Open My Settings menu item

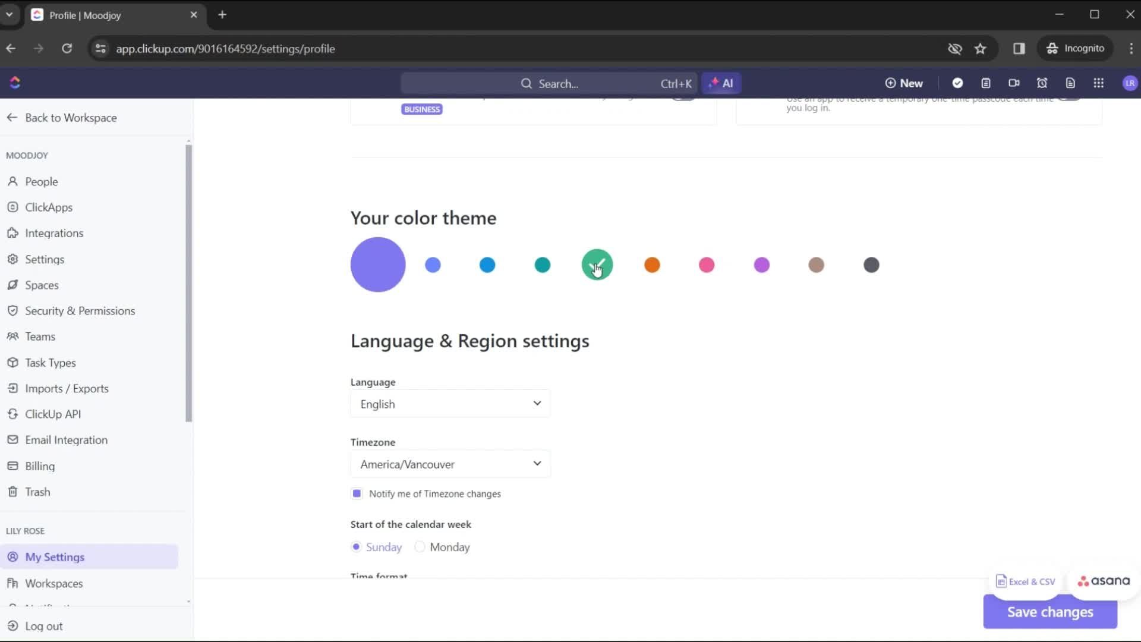(54, 556)
